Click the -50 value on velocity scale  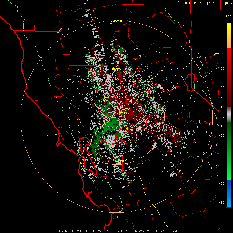click(x=221, y=164)
